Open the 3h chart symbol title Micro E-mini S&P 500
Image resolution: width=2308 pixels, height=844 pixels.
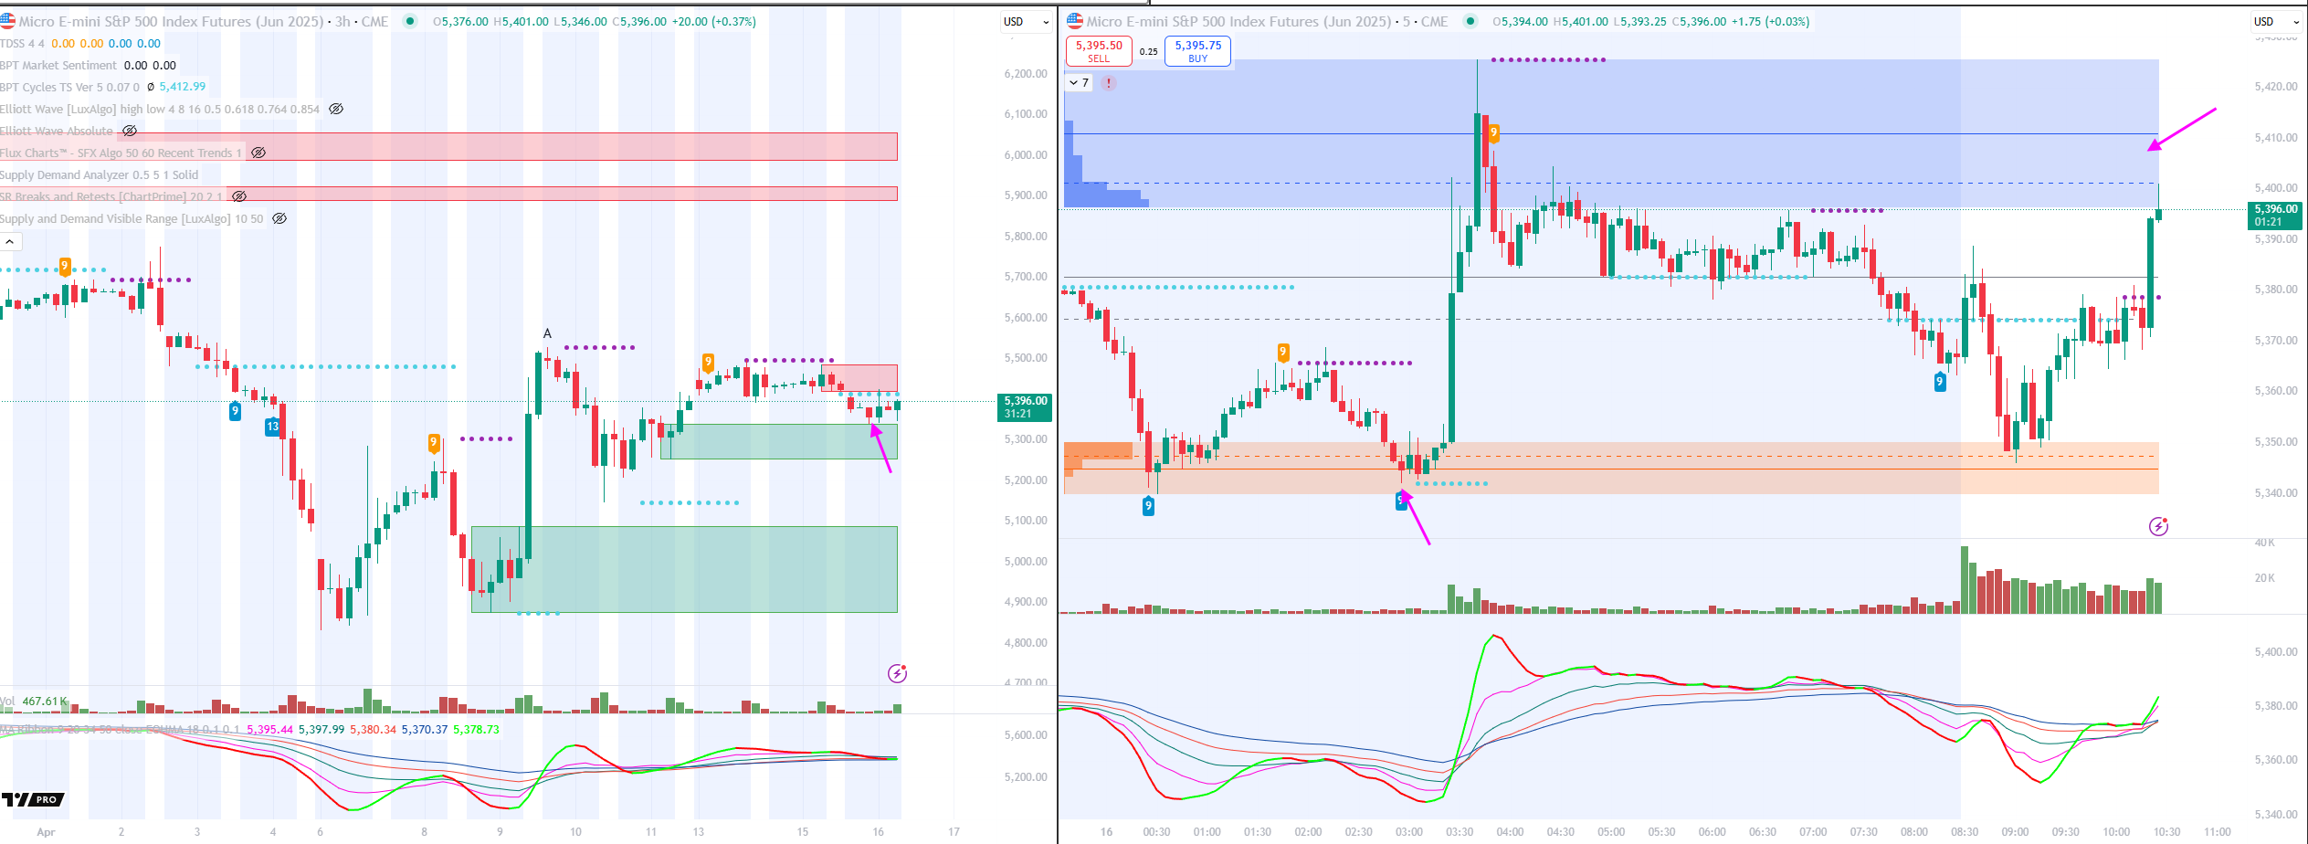[x=171, y=21]
